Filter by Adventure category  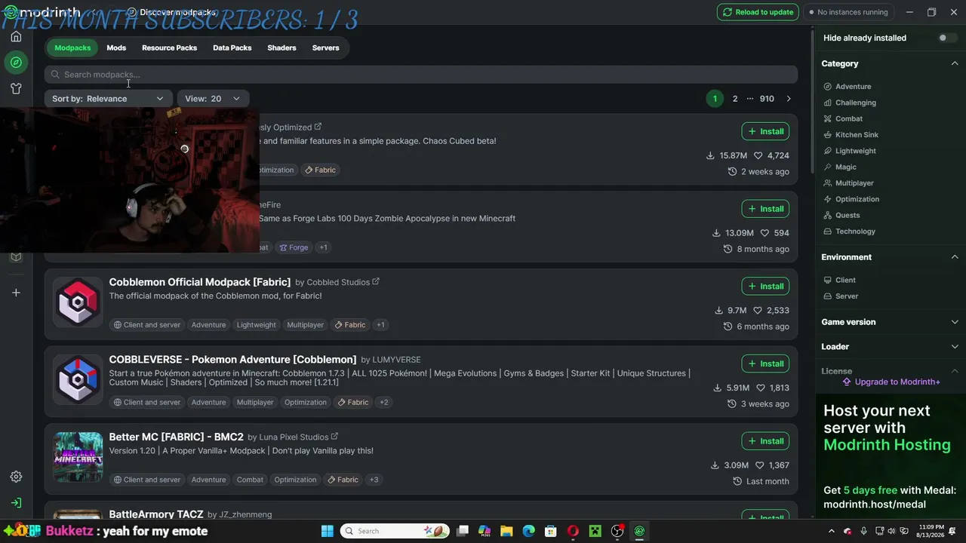[847, 87]
